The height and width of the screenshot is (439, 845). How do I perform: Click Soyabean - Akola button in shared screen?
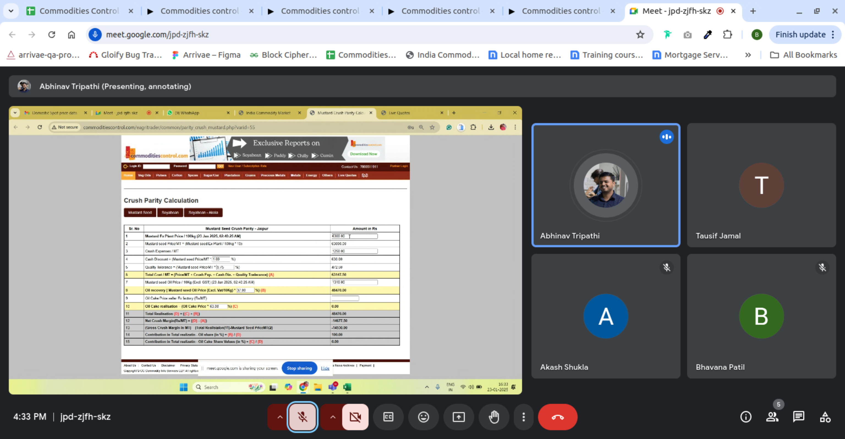[203, 212]
